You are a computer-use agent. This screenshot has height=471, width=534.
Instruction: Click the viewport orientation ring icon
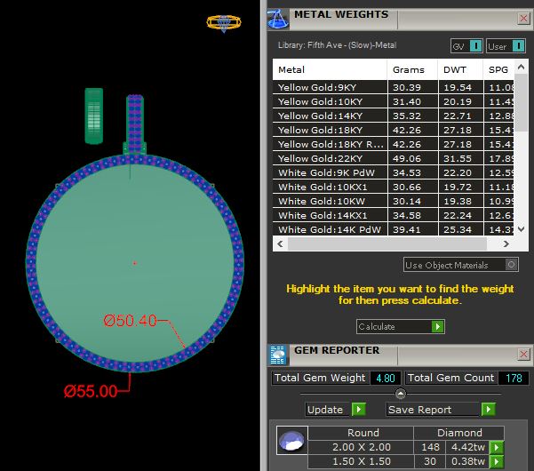click(222, 23)
